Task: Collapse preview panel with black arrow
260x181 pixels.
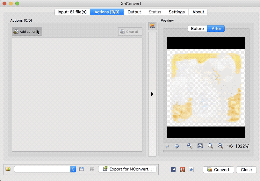Action: tap(152, 94)
